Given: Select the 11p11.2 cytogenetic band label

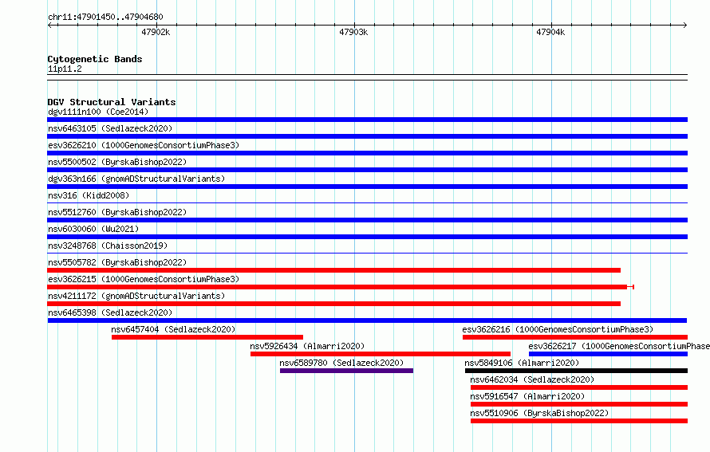Looking at the screenshot, I should click(65, 69).
